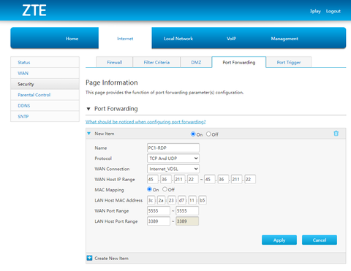Click first octet of WAN Host start IP
Image resolution: width=351 pixels, height=271 pixels.
coord(153,179)
